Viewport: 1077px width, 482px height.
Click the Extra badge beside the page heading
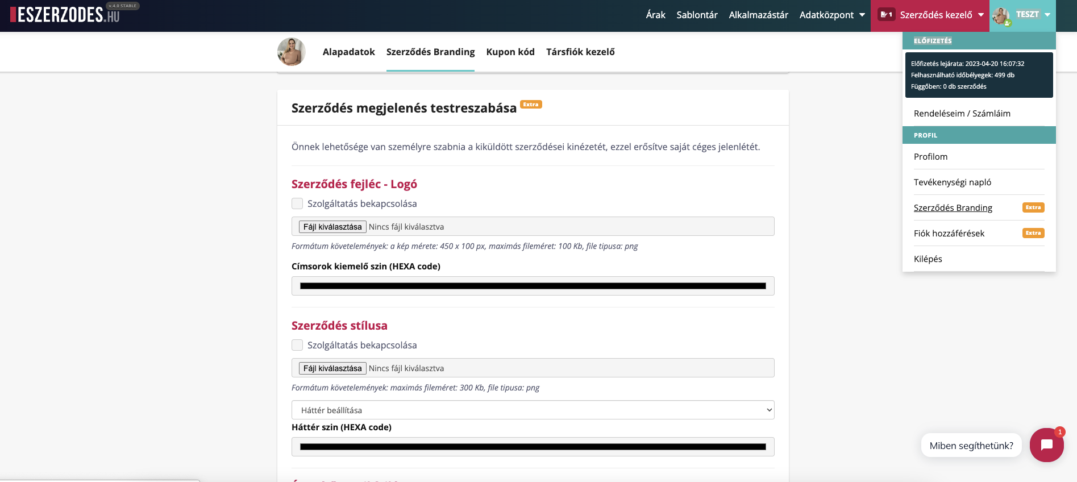[x=531, y=105]
